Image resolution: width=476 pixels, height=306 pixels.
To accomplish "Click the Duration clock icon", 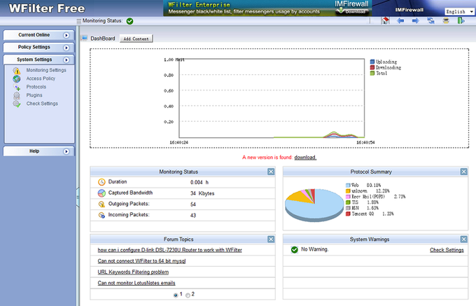I will pyautogui.click(x=101, y=182).
